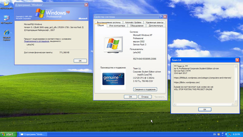Activate the 'О программе Windows' taskbar button

pyautogui.click(x=33, y=134)
